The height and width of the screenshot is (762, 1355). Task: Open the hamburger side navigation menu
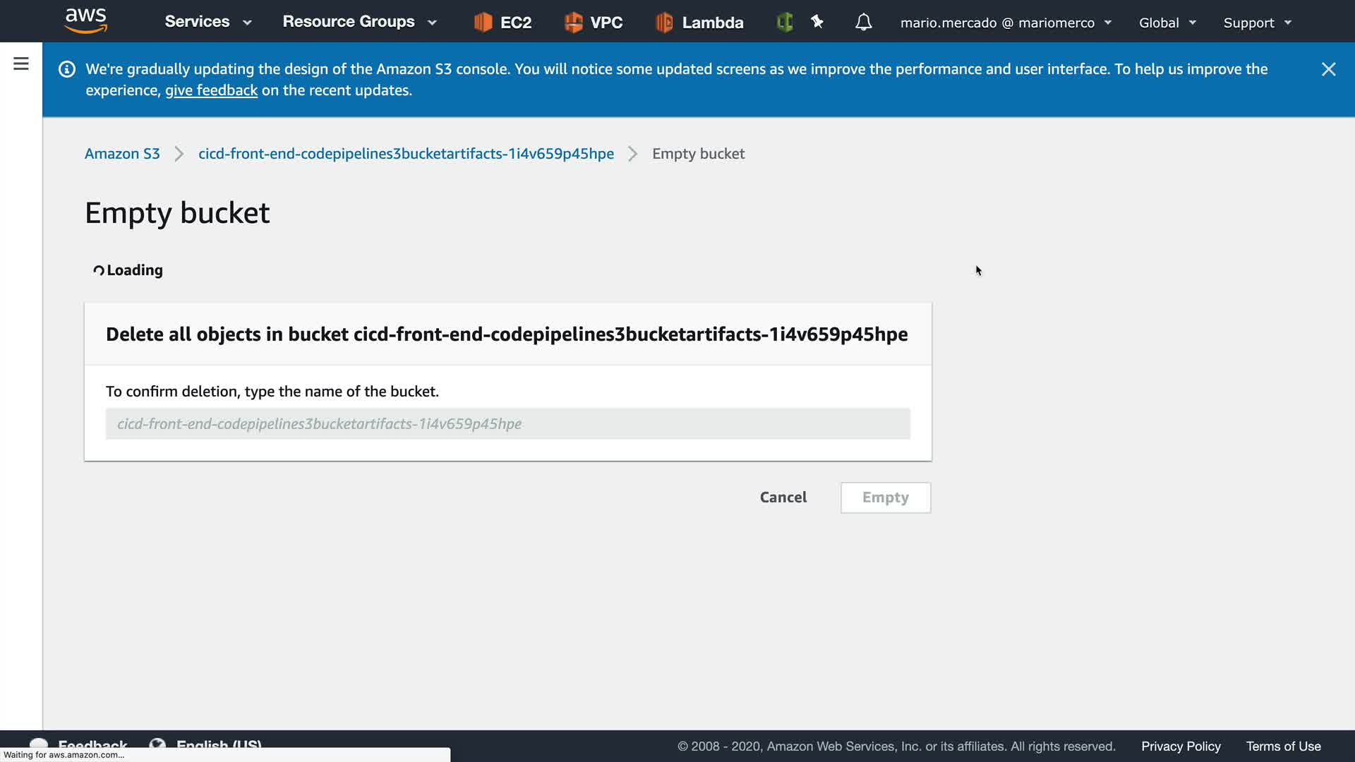pyautogui.click(x=21, y=64)
